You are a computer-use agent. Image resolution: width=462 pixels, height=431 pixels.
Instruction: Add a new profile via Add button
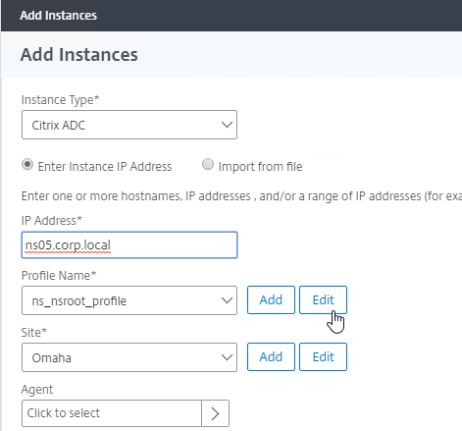pyautogui.click(x=271, y=299)
